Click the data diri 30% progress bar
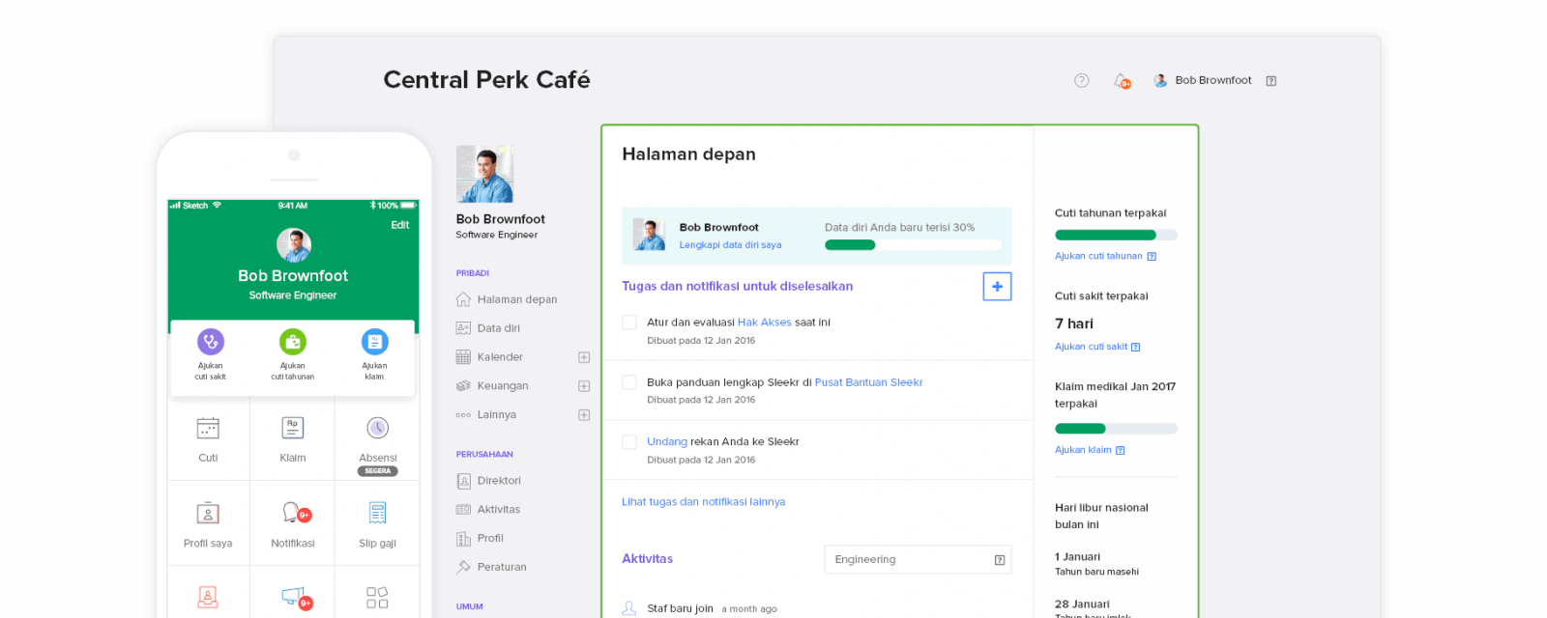The height and width of the screenshot is (618, 1547). coord(913,245)
